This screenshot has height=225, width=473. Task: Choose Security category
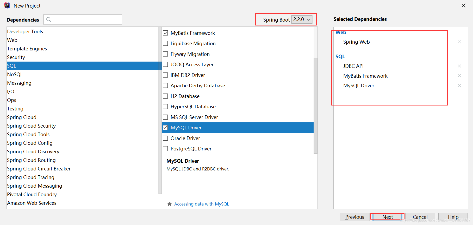[82, 57]
